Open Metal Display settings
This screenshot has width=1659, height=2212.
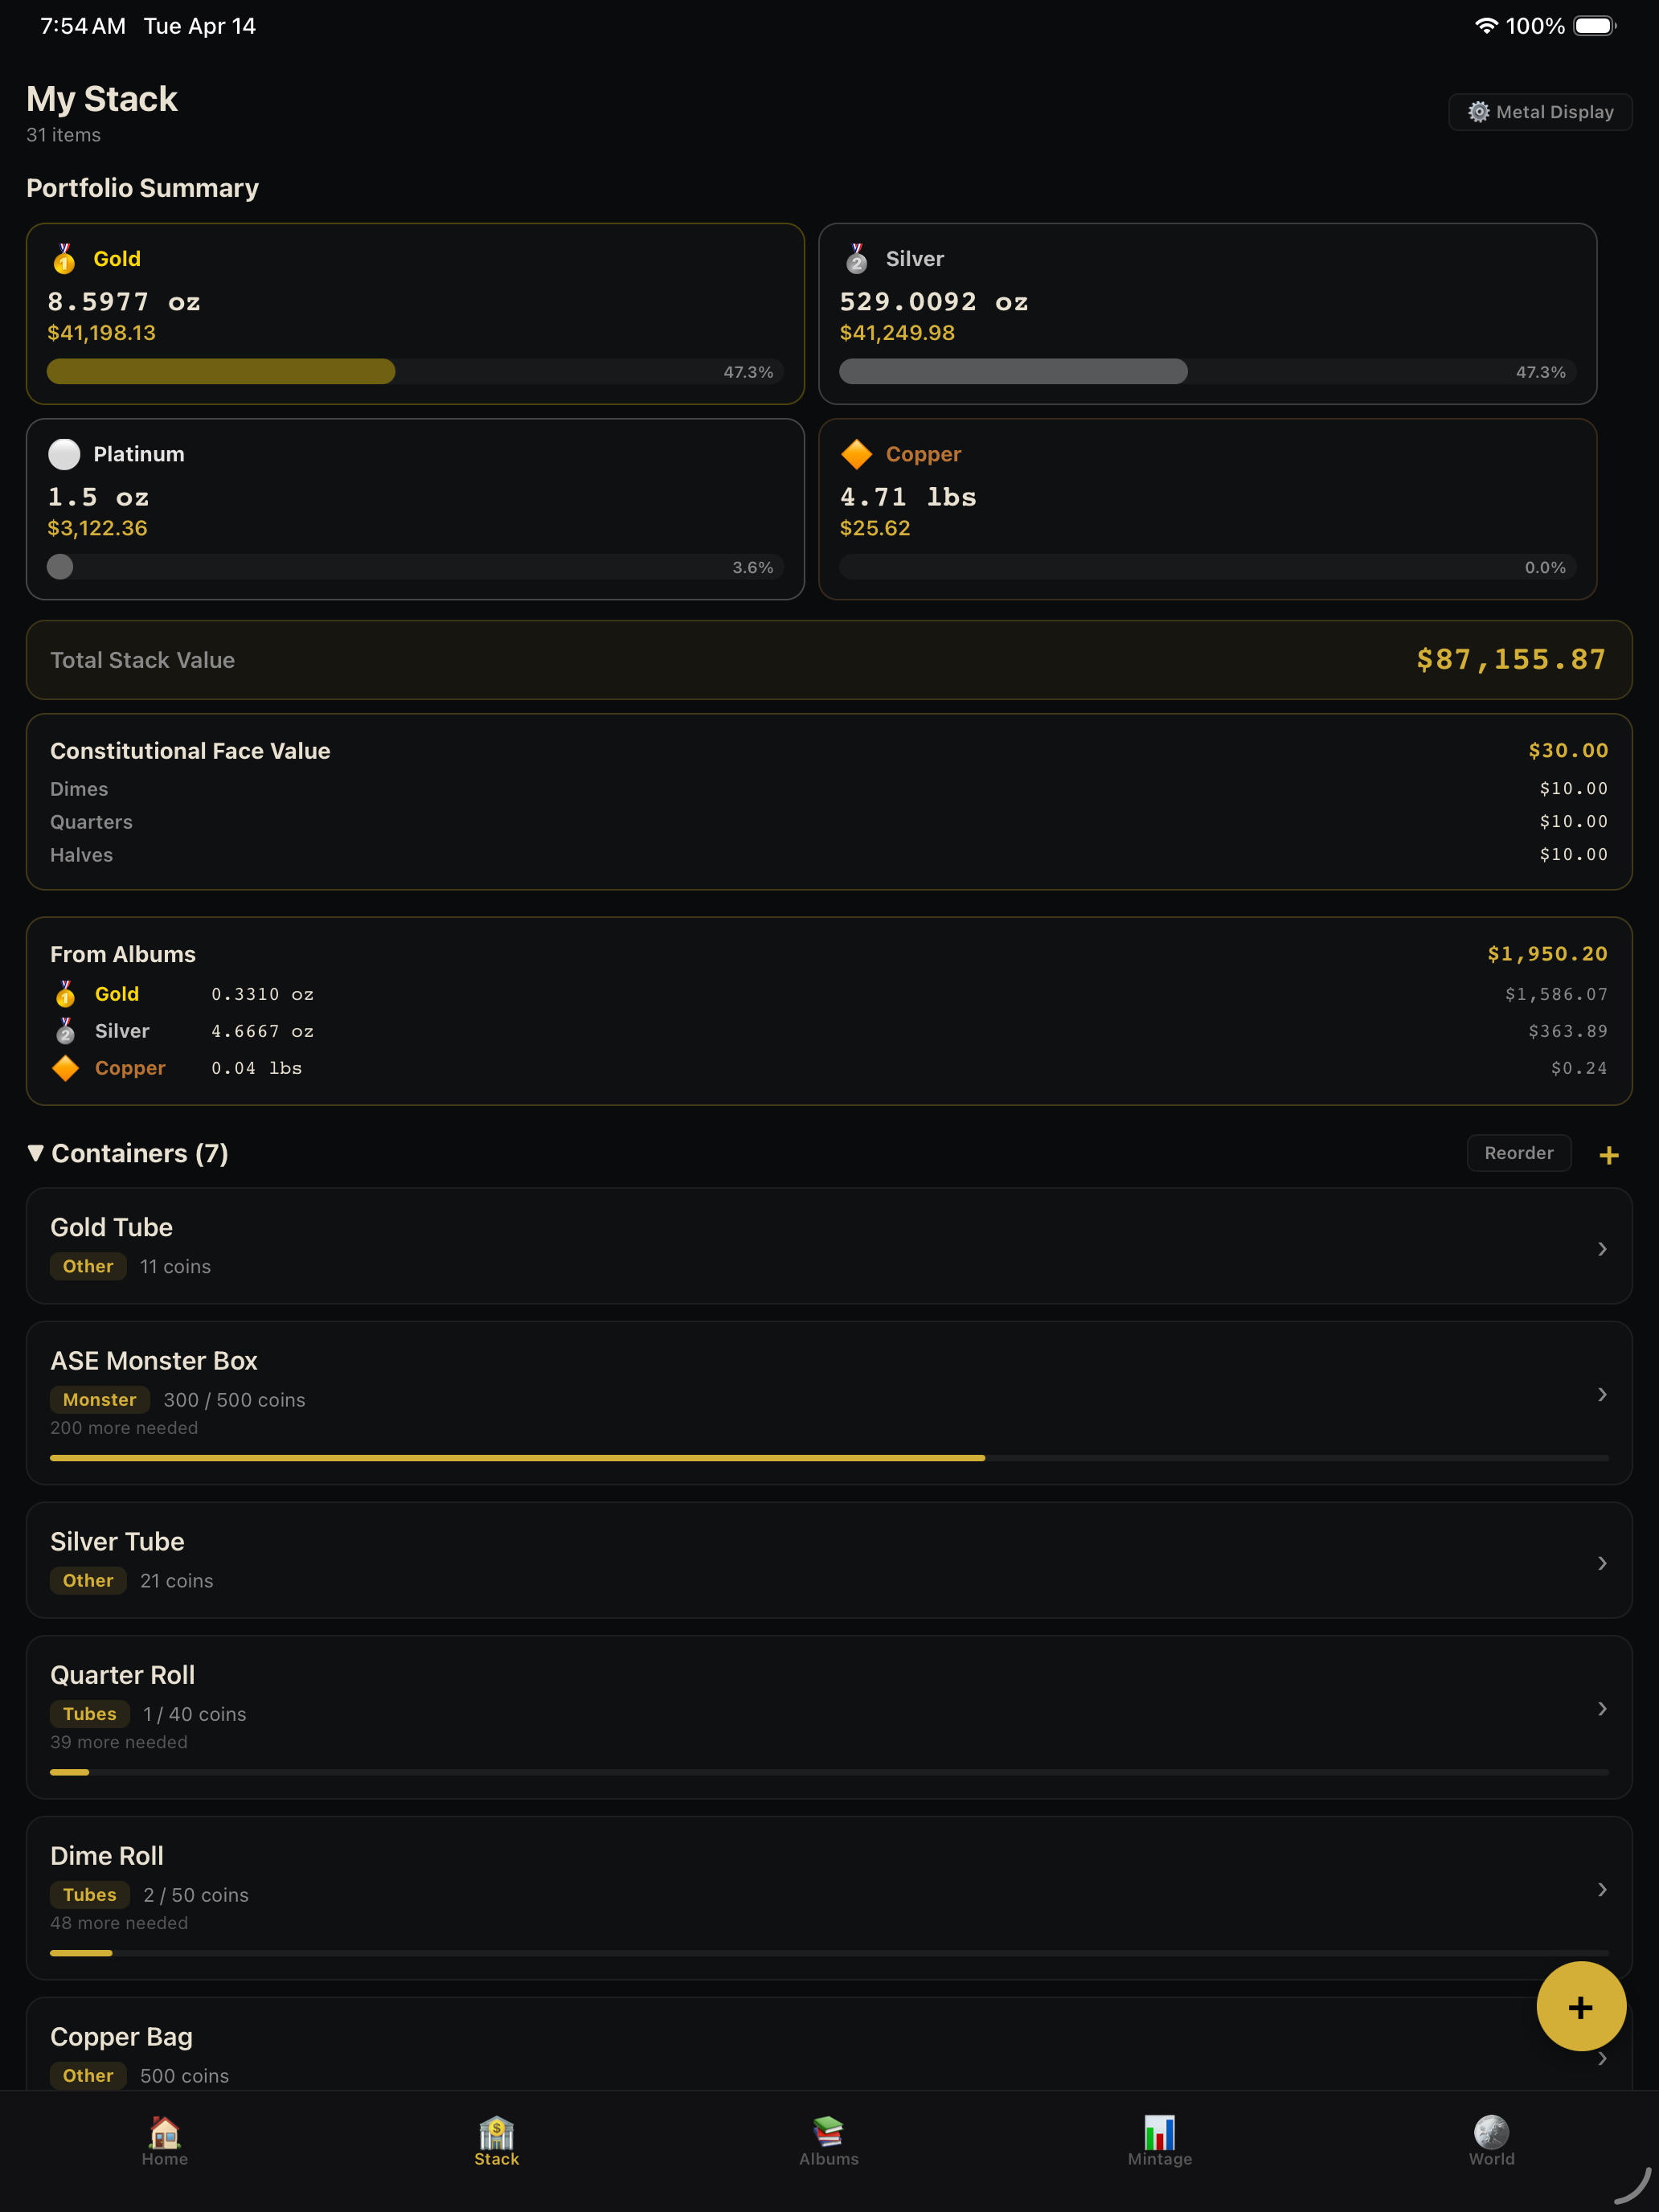coord(1540,112)
